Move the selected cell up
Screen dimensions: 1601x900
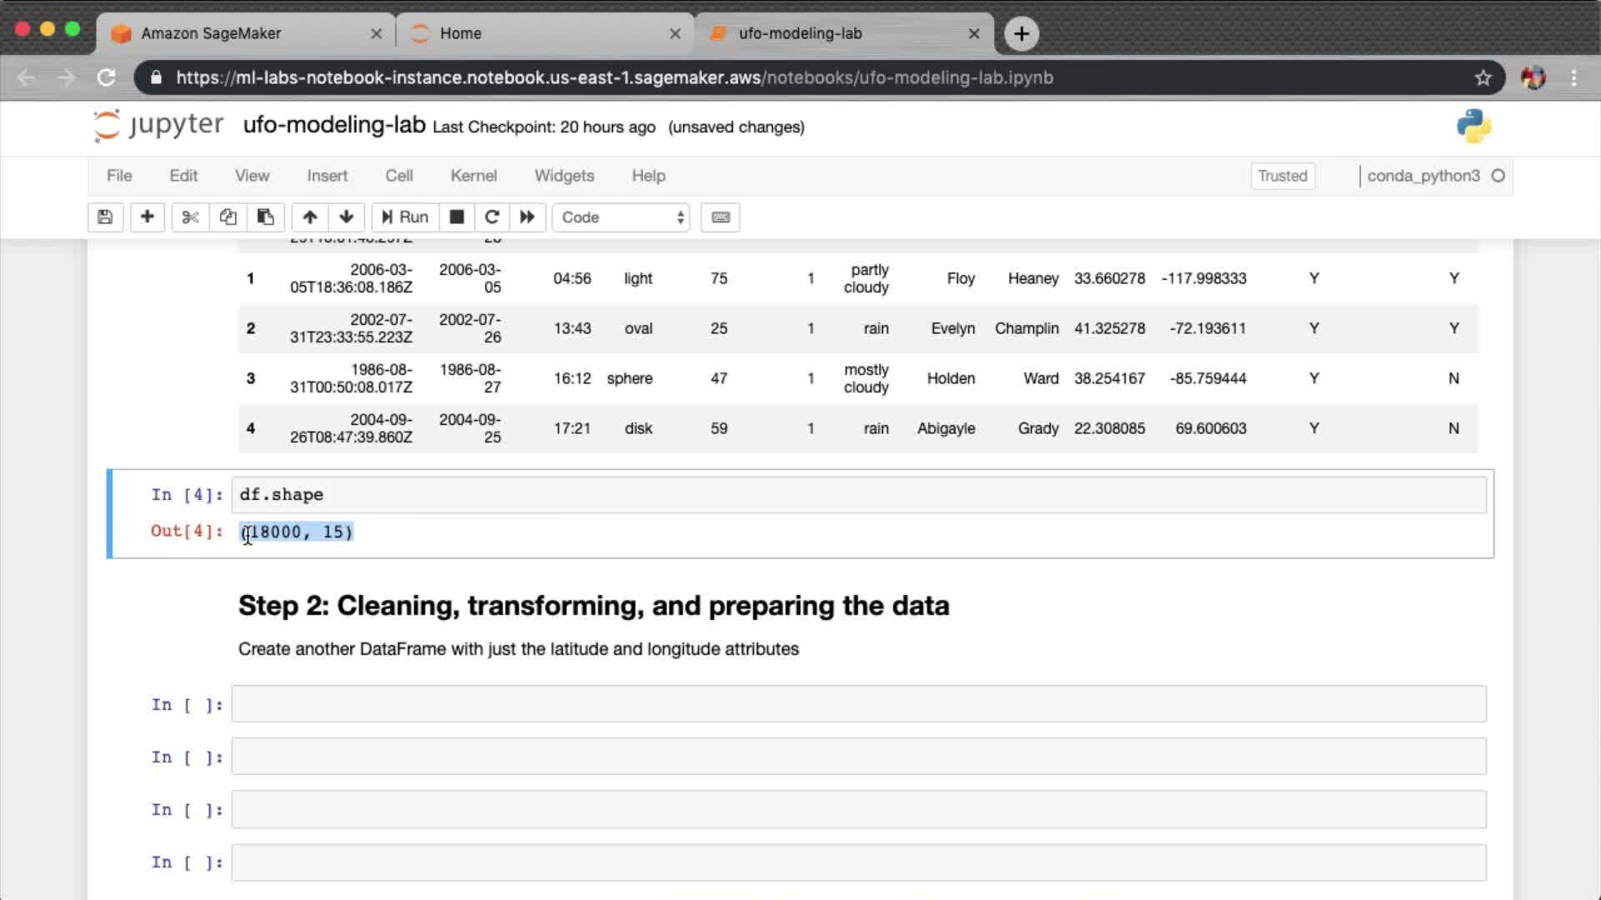309,217
